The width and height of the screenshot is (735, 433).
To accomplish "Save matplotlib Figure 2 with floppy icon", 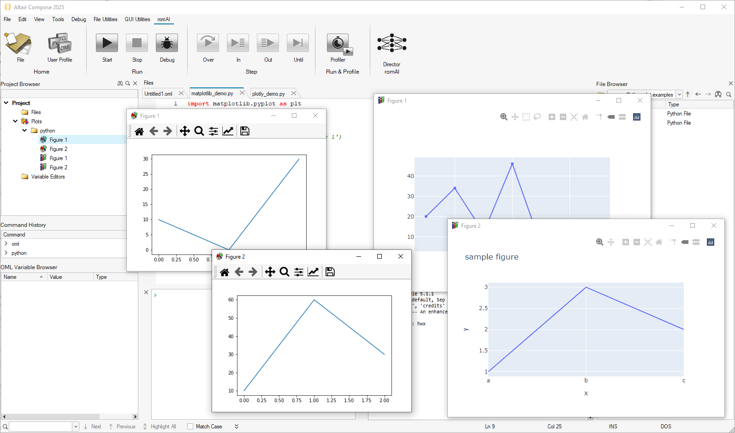I will (330, 272).
